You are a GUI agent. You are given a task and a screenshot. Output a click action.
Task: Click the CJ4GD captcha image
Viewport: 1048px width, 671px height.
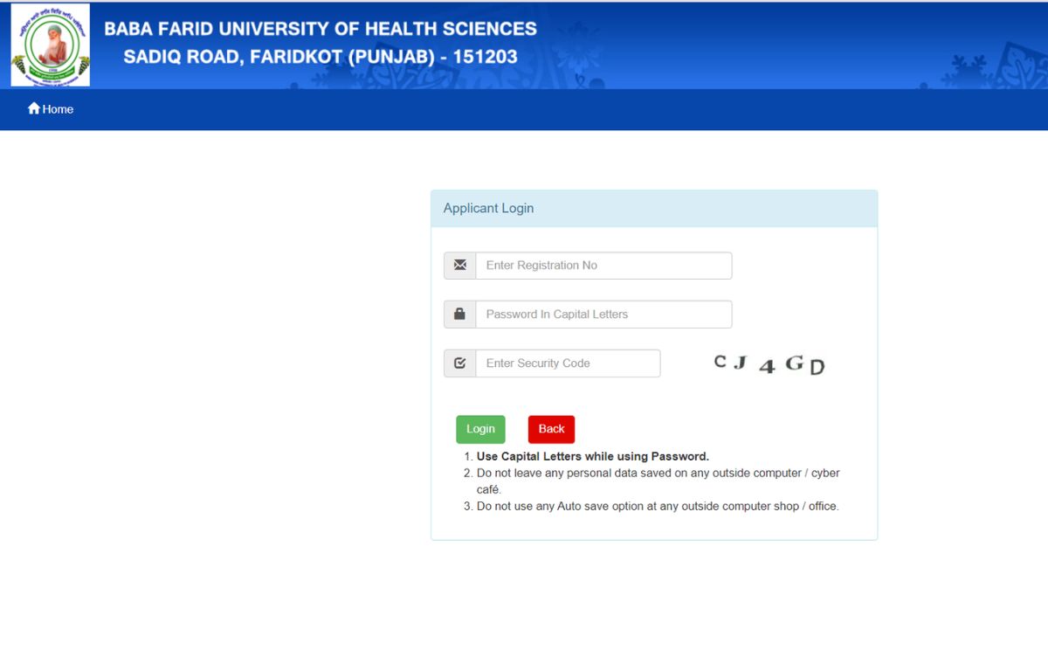(x=769, y=364)
